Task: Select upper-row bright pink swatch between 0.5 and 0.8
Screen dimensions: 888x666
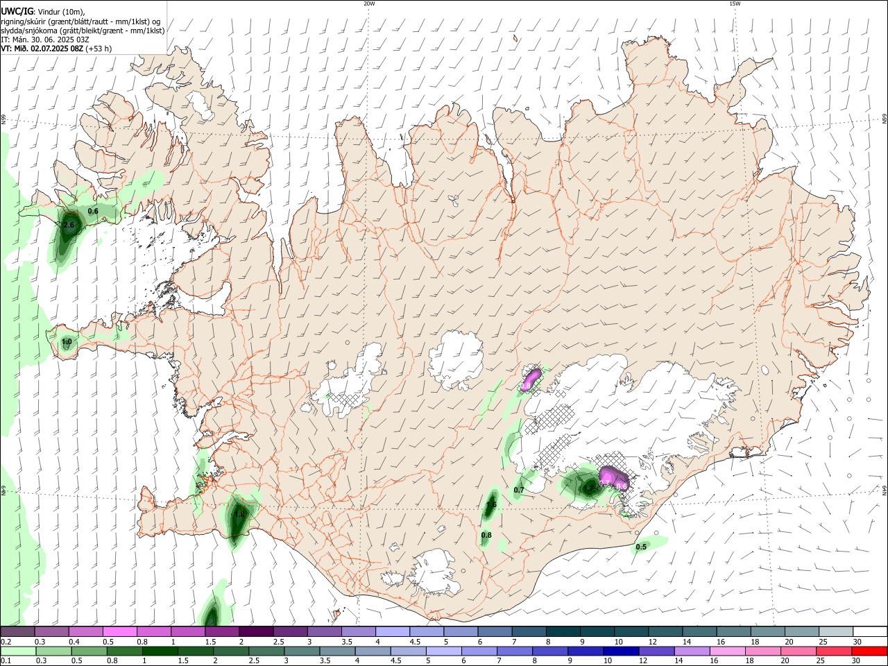Action: 119,631
